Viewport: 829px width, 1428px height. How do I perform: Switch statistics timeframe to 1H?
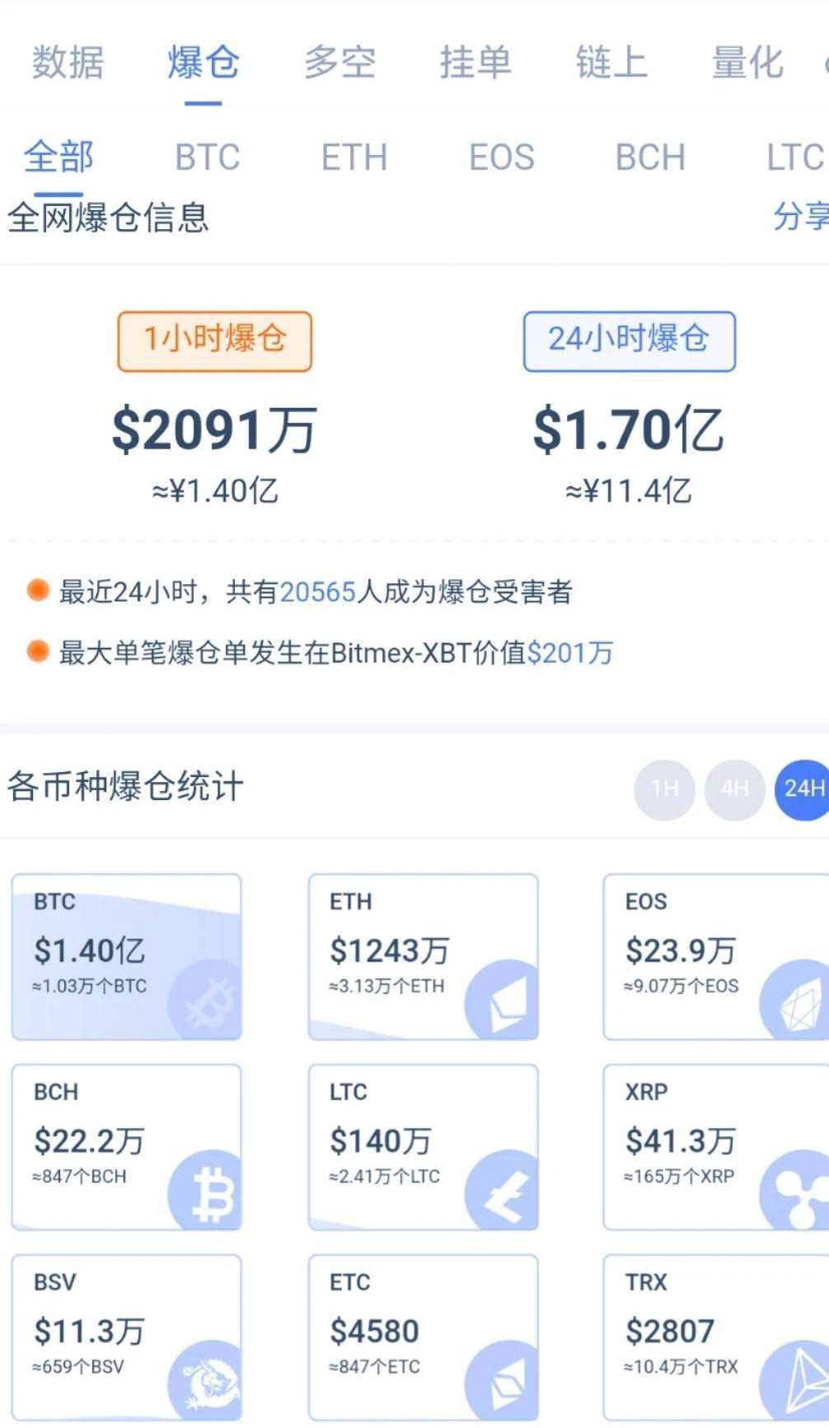point(664,789)
